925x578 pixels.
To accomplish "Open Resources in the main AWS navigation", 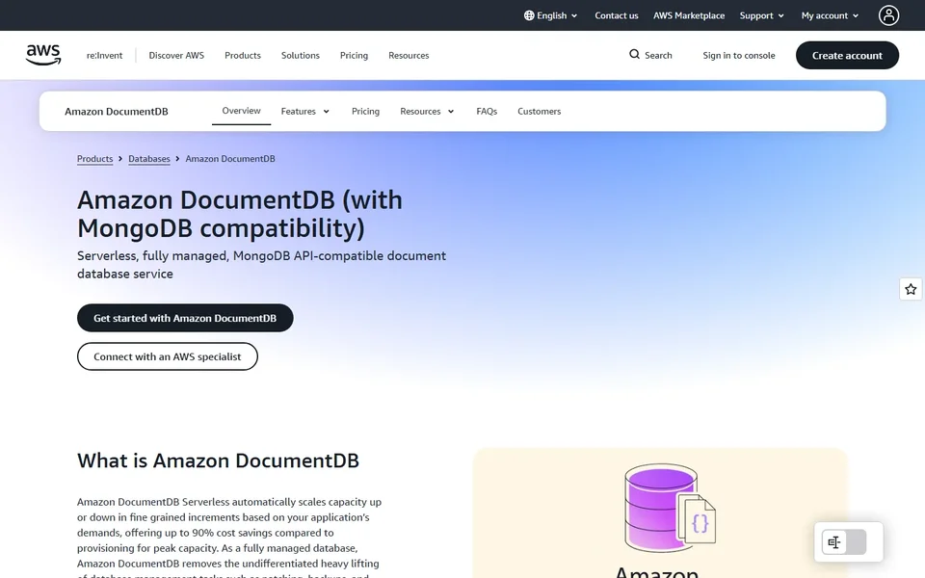I will click(x=409, y=56).
